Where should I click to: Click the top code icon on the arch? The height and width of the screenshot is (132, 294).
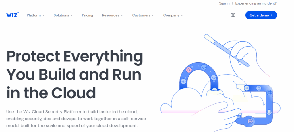coord(204,67)
